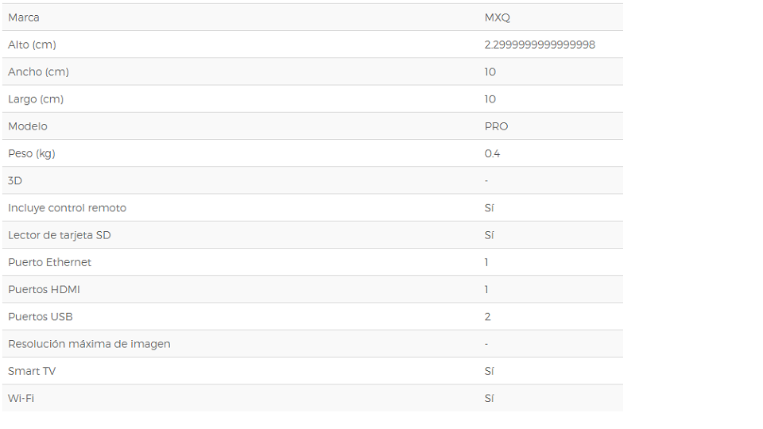Click the MXQ brand value
This screenshot has height=429, width=763.
pyautogui.click(x=497, y=17)
